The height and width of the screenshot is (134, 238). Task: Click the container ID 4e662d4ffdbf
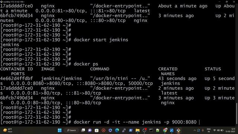tap(16, 79)
